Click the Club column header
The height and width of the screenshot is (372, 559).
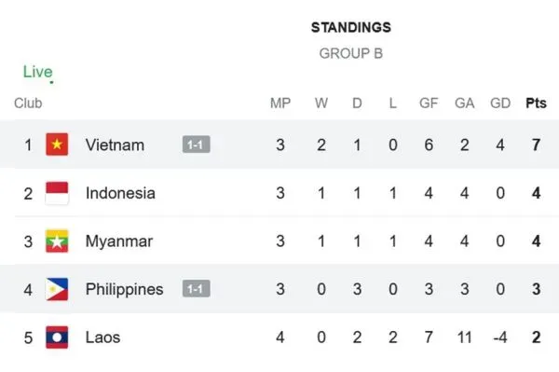click(x=28, y=103)
